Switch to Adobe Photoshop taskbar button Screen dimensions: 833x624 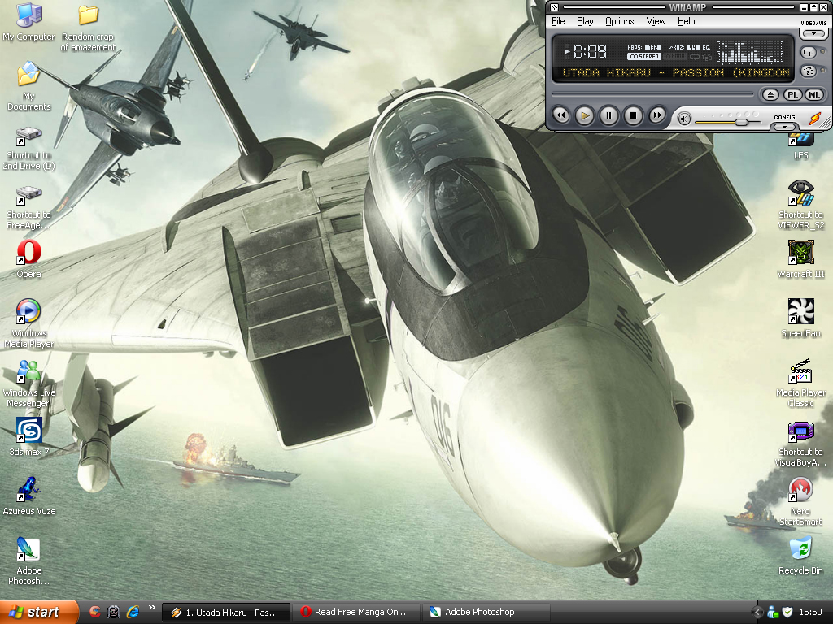[486, 613]
